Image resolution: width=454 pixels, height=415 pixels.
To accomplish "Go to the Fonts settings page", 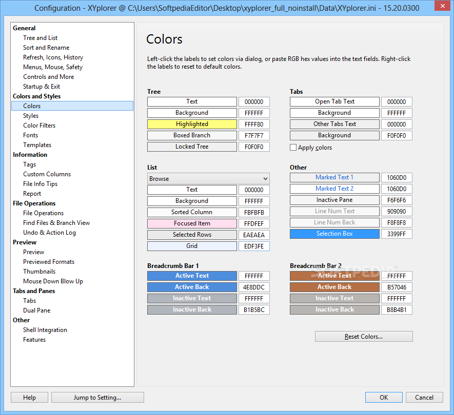I will 30,135.
